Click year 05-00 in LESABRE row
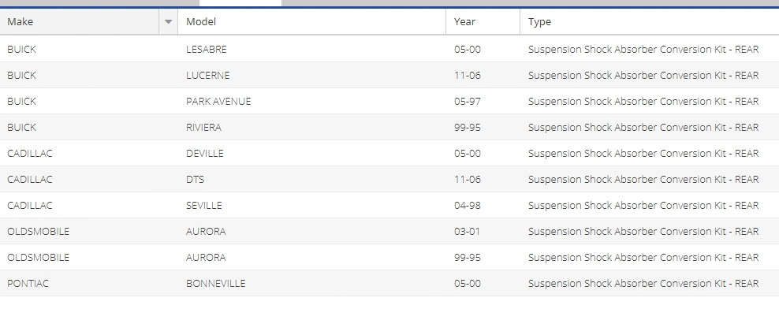 click(x=467, y=49)
